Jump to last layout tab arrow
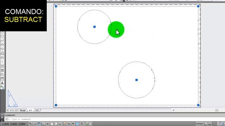Image resolution: width=225 pixels, height=126 pixels. coord(16,111)
